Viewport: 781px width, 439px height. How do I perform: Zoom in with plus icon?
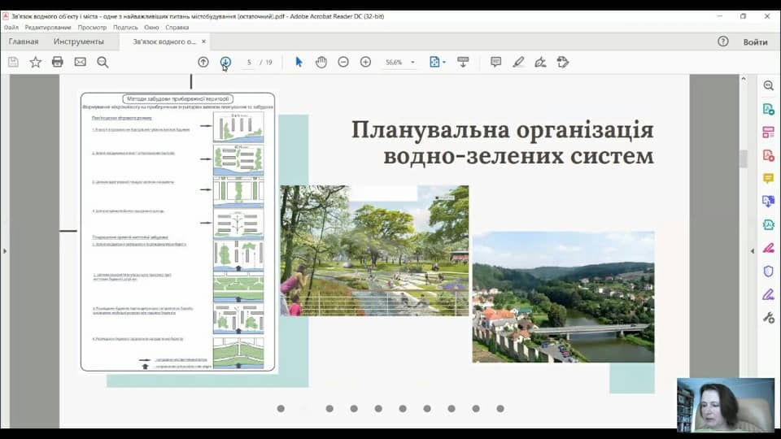(365, 63)
